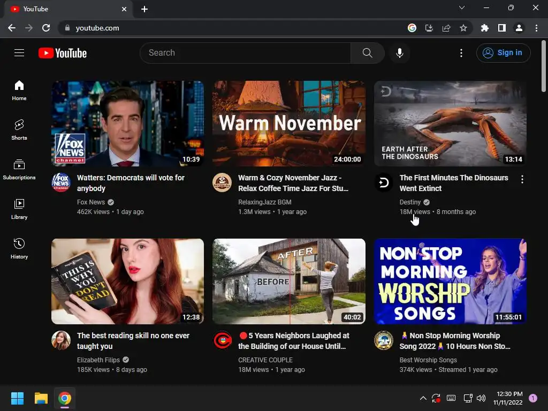Click title 'Watters: Democrats will vote for anybody'
This screenshot has width=548, height=411.
point(131,183)
